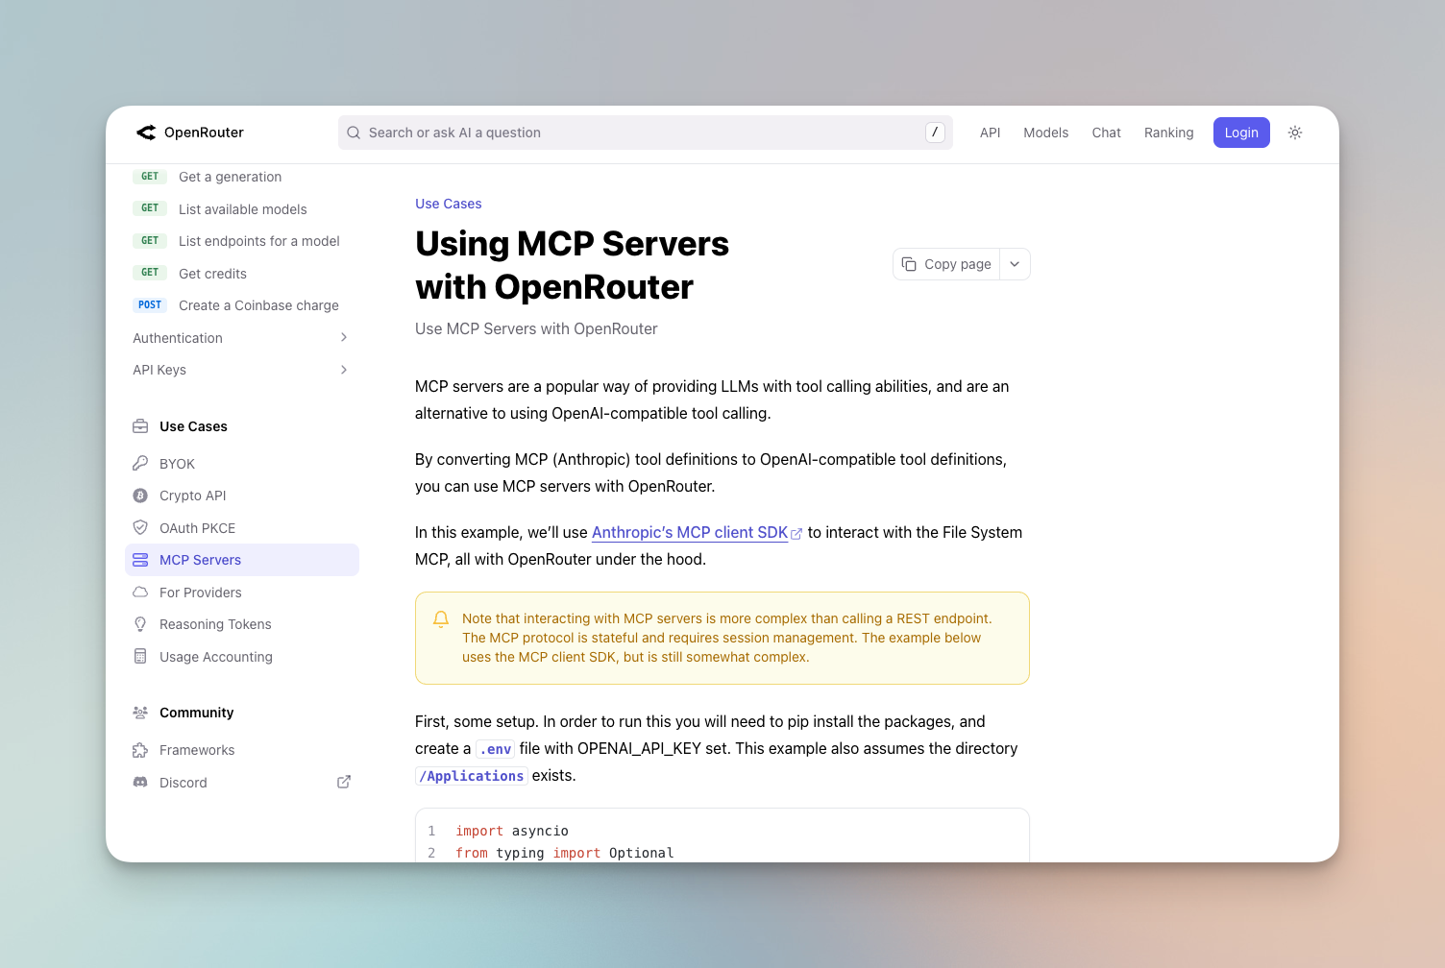Open the Models nav item
The width and height of the screenshot is (1445, 968).
pos(1046,133)
